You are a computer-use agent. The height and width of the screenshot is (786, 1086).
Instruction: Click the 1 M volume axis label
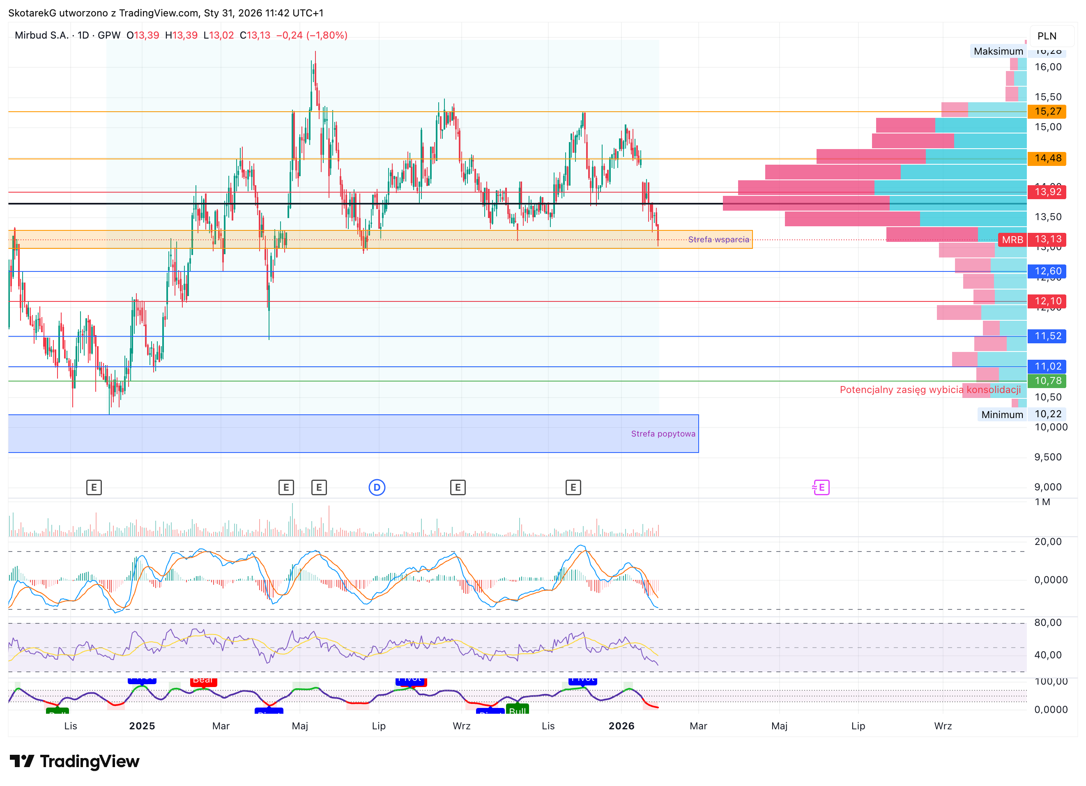(1042, 502)
